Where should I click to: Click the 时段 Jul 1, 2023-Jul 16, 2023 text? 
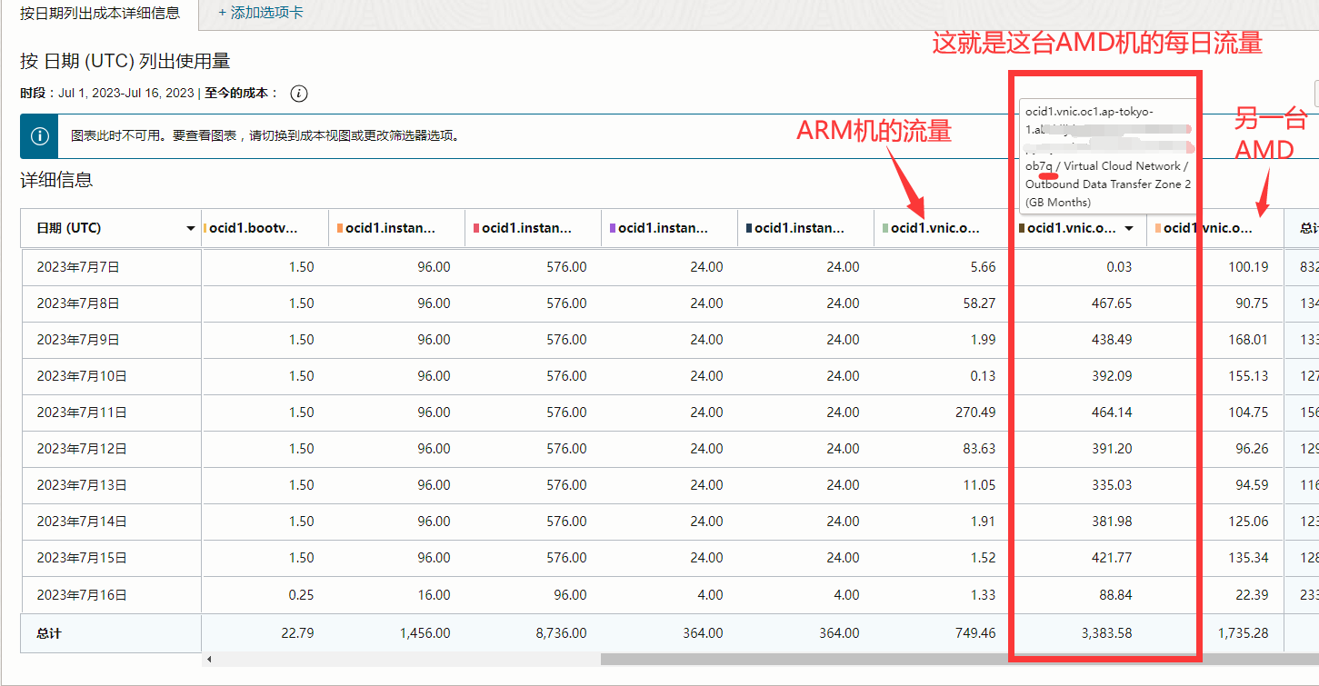[107, 94]
